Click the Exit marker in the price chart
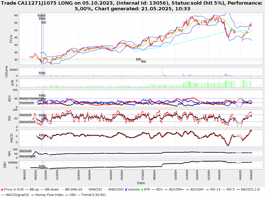 point(44,22)
